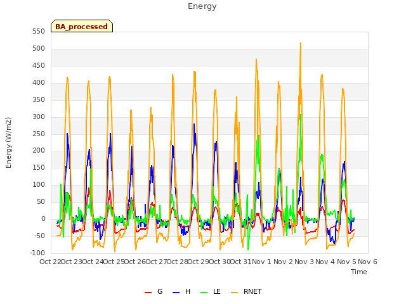Toggle the H series legend entry

(181, 291)
